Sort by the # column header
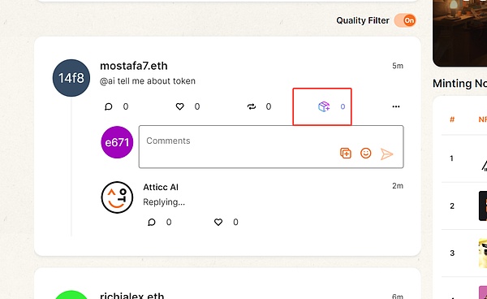This screenshot has width=487, height=299. click(x=452, y=119)
